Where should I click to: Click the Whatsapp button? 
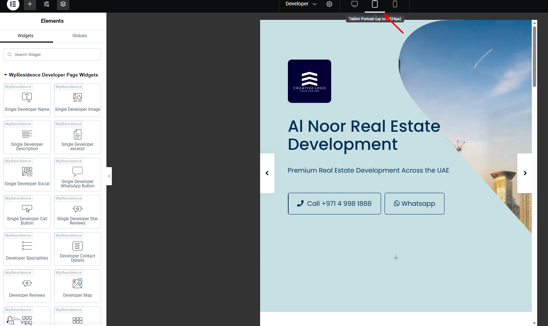click(x=414, y=204)
